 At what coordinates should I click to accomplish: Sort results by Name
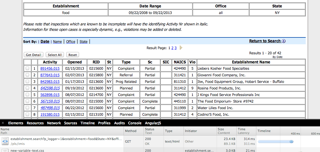tap(57, 42)
